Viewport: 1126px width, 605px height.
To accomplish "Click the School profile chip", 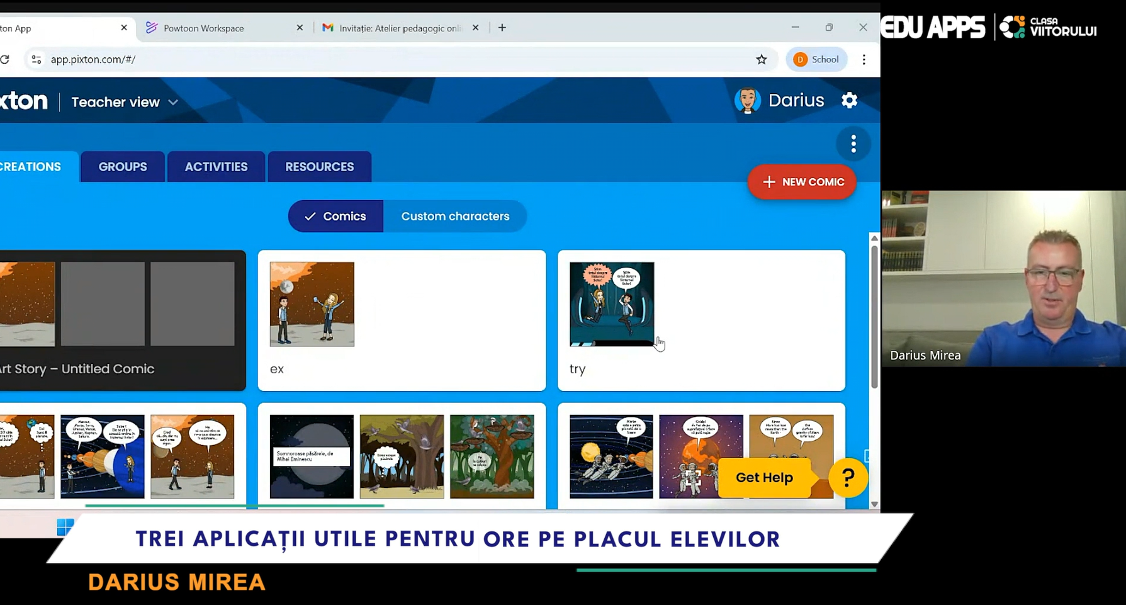I will pyautogui.click(x=816, y=59).
